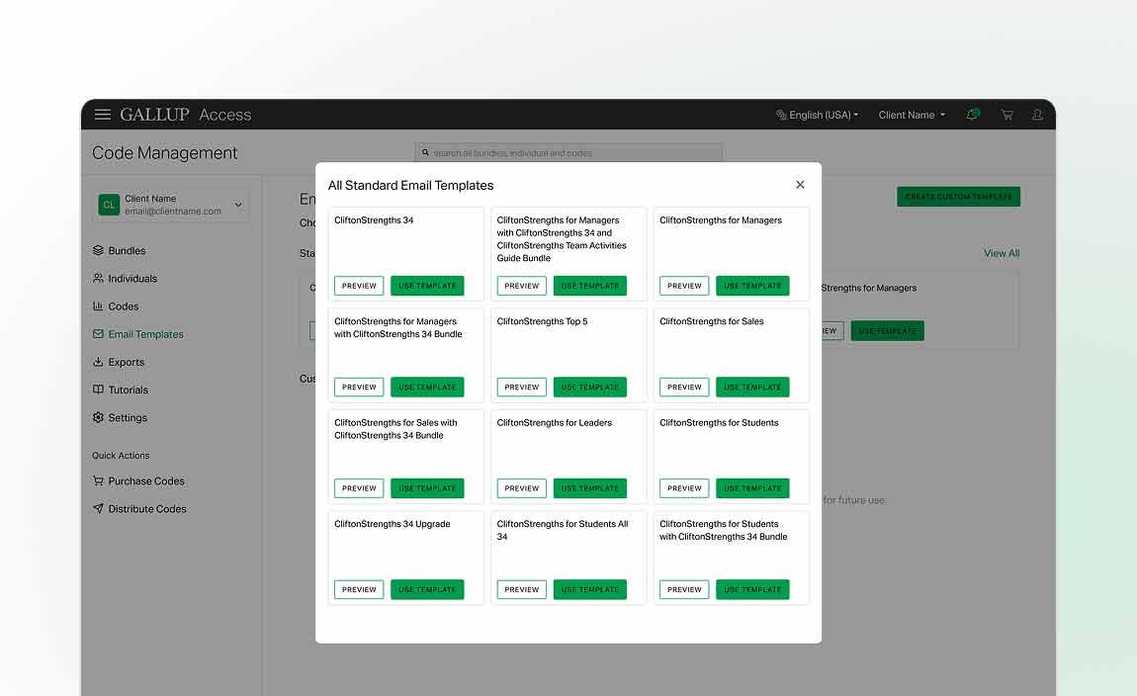Open the English (USA) language dropdown
The image size is (1137, 696).
click(818, 115)
